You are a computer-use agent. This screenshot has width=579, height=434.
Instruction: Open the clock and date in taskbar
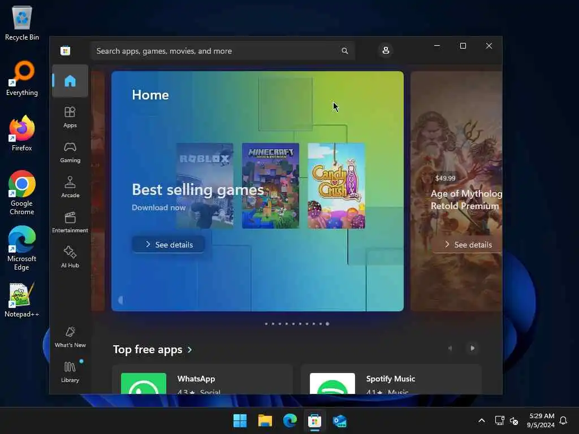[x=541, y=420]
